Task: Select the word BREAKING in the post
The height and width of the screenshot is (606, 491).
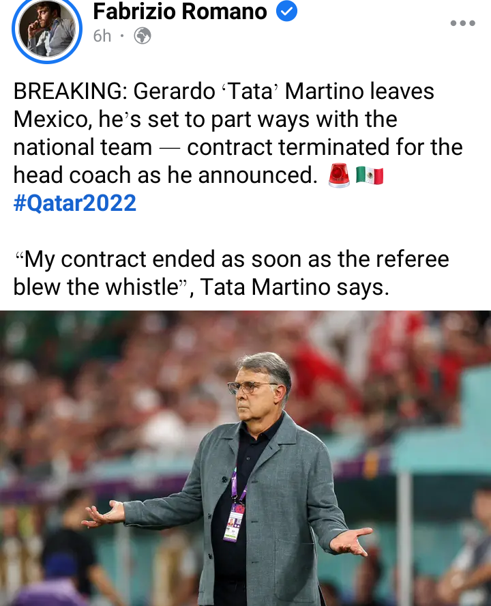Action: point(70,91)
